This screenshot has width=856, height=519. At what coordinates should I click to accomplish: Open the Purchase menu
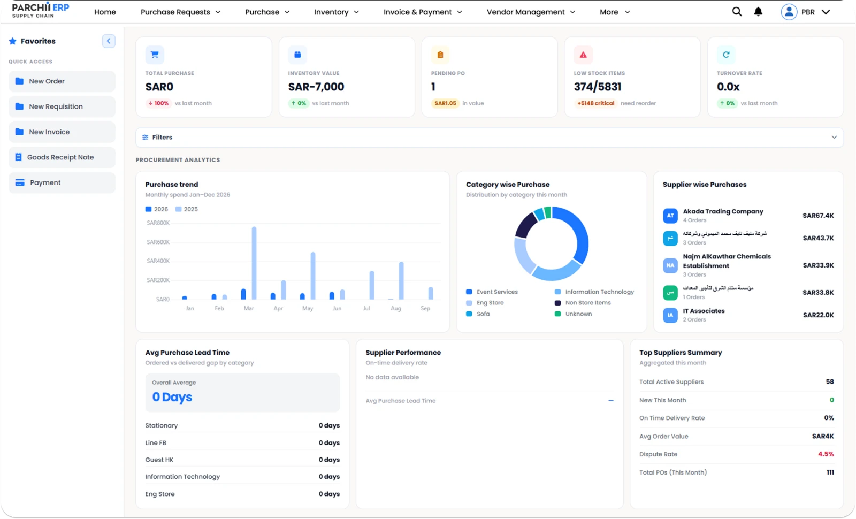tap(267, 12)
